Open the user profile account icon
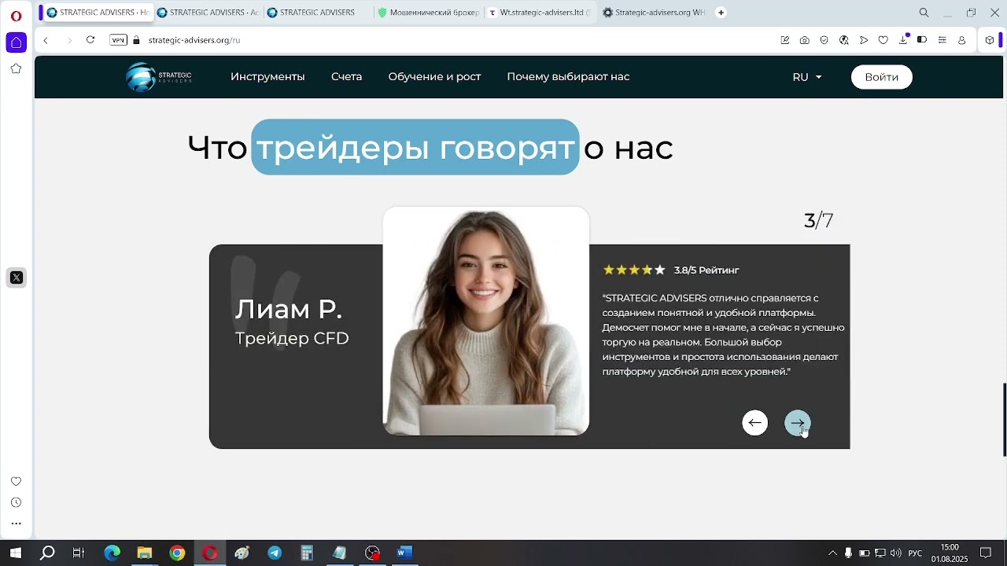 [x=961, y=40]
